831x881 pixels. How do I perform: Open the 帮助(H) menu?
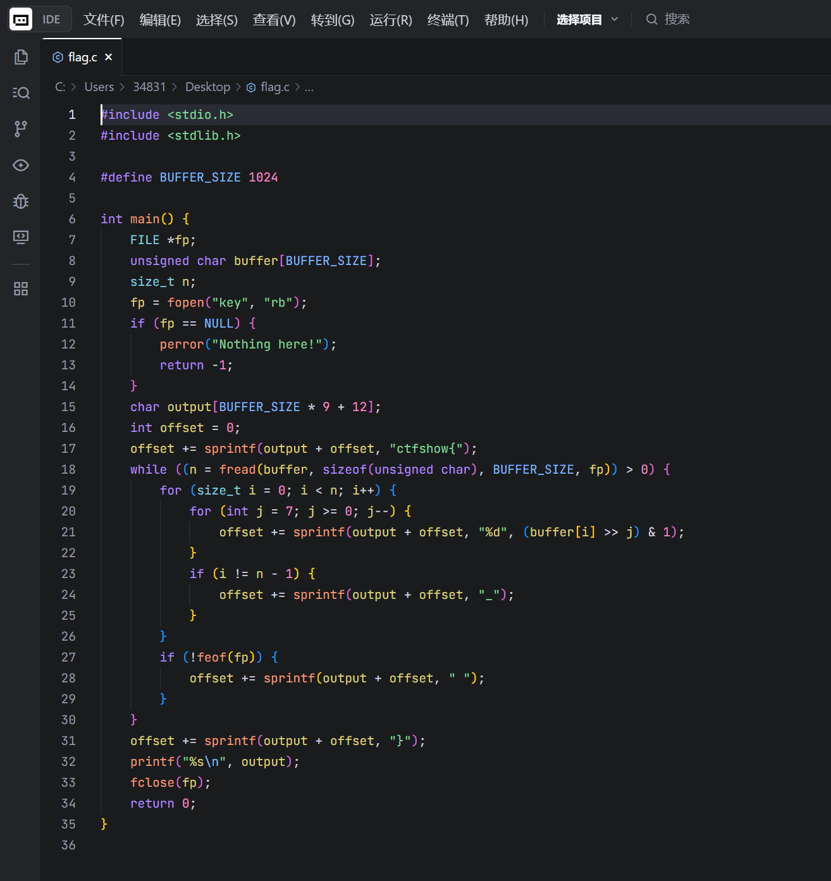tap(506, 20)
